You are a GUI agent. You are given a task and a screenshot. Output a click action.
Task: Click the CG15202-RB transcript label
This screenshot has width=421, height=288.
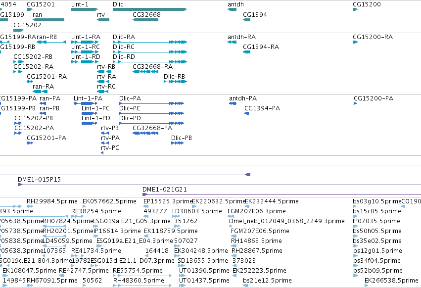[33, 57]
